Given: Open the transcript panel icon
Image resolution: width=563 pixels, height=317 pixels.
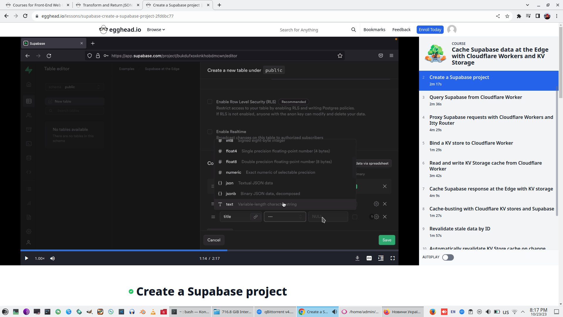Looking at the screenshot, I should point(381,258).
